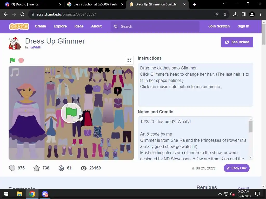Open File Explorer from taskbar

19,194
